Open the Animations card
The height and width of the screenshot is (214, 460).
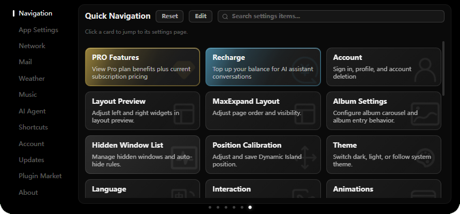click(384, 189)
